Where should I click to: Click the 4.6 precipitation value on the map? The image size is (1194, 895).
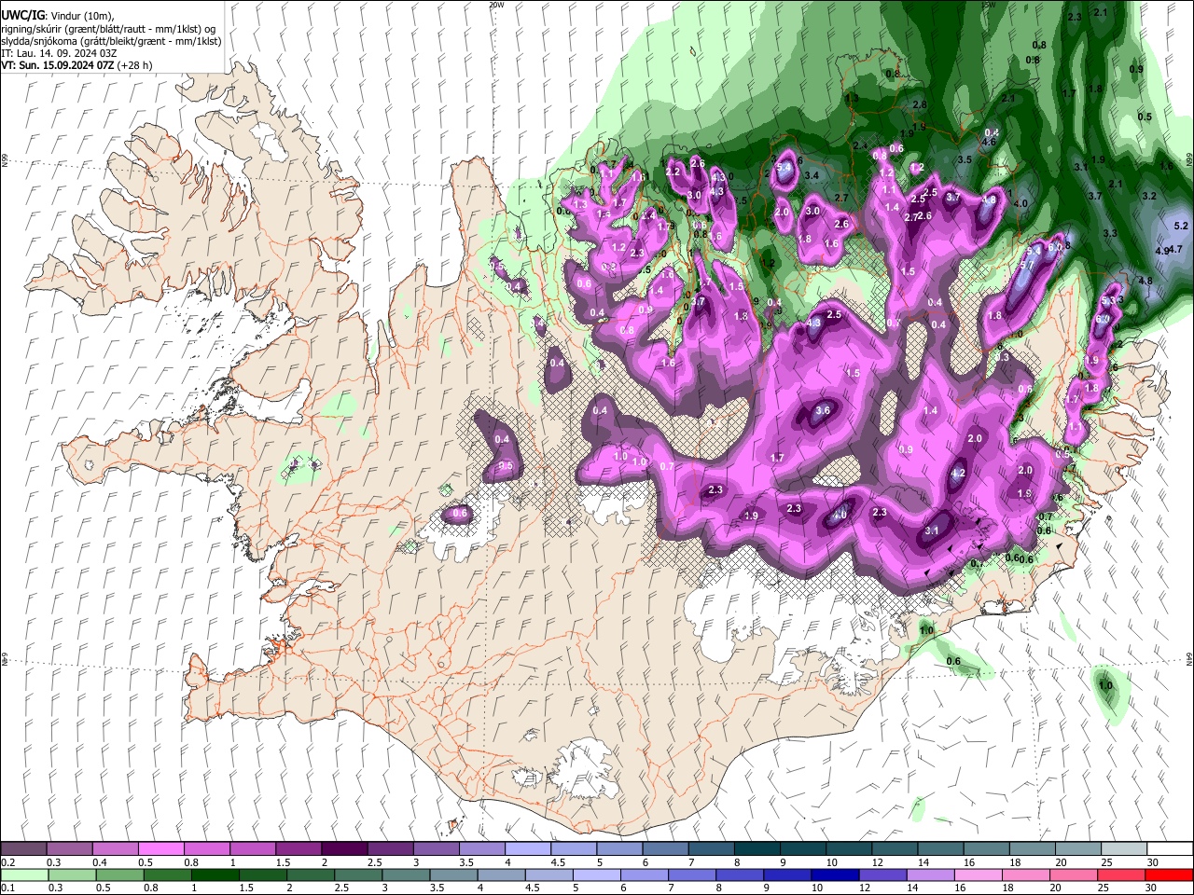coord(989,142)
